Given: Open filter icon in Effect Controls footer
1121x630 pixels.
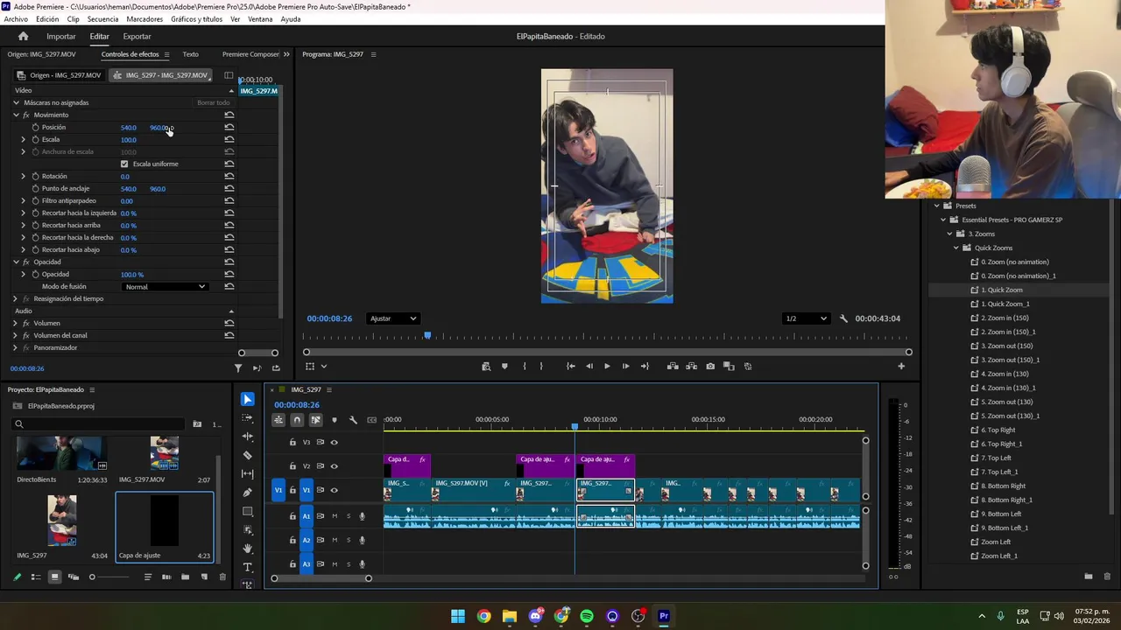Looking at the screenshot, I should pos(238,368).
